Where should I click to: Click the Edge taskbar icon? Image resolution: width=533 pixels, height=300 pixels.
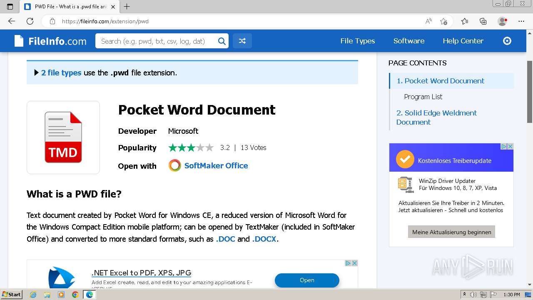pyautogui.click(x=90, y=295)
